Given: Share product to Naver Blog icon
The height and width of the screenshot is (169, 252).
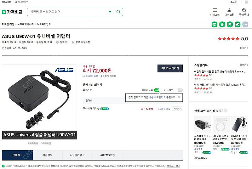Looking at the screenshot, I should pyautogui.click(x=215, y=24).
